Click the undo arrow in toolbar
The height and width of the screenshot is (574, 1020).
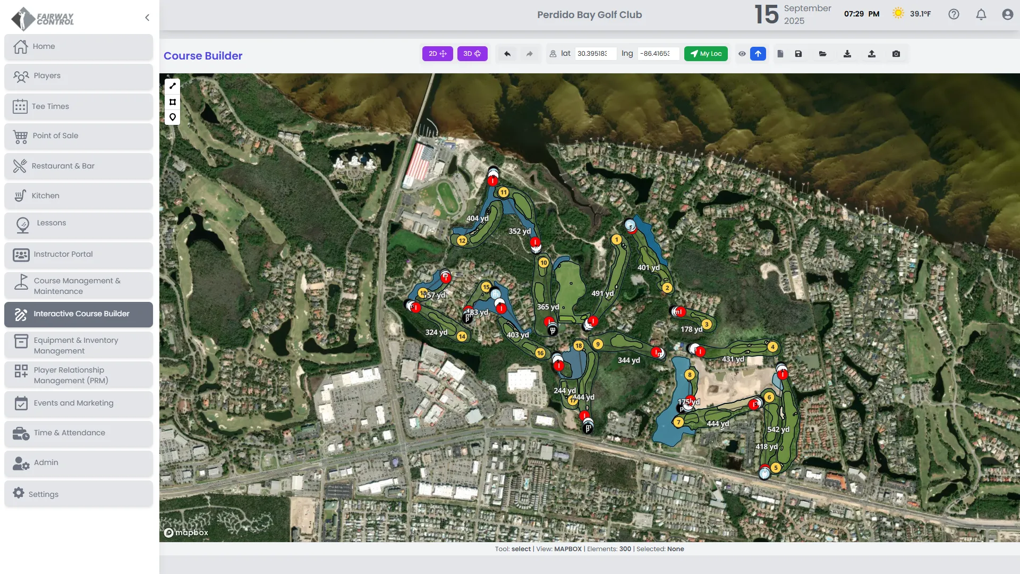pos(507,54)
